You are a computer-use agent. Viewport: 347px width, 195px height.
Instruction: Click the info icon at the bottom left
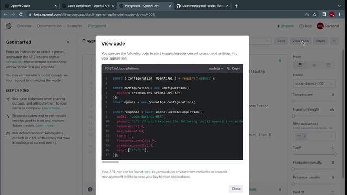pos(90,189)
